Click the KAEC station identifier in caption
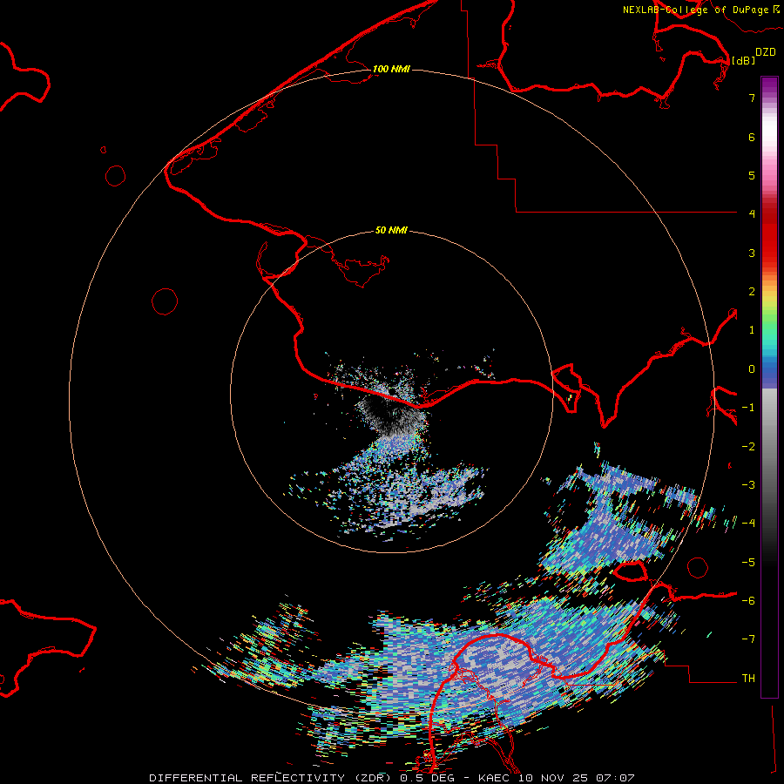The image size is (784, 784). click(494, 778)
